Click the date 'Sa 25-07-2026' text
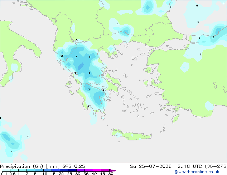Viewport: 227px width, 175px height. coord(151,166)
